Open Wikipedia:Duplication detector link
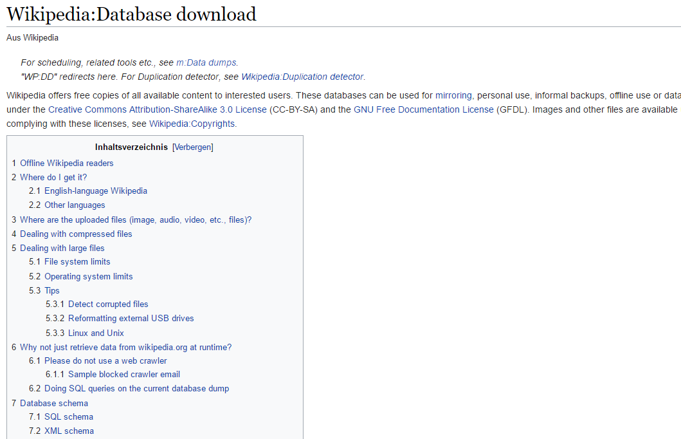 pyautogui.click(x=302, y=77)
